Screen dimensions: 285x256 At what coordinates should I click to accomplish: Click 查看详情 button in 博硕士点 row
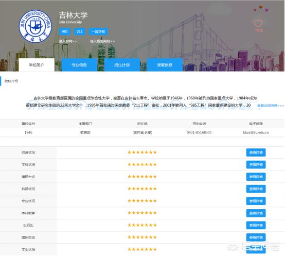tap(256, 177)
